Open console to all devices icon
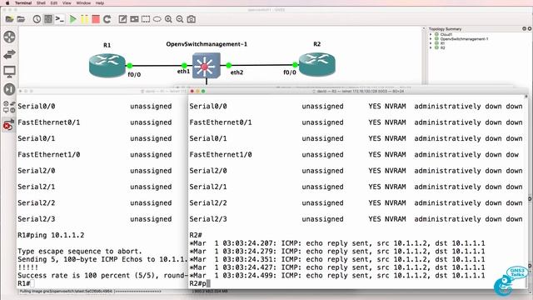This screenshot has width=533, height=300. tap(60, 19)
